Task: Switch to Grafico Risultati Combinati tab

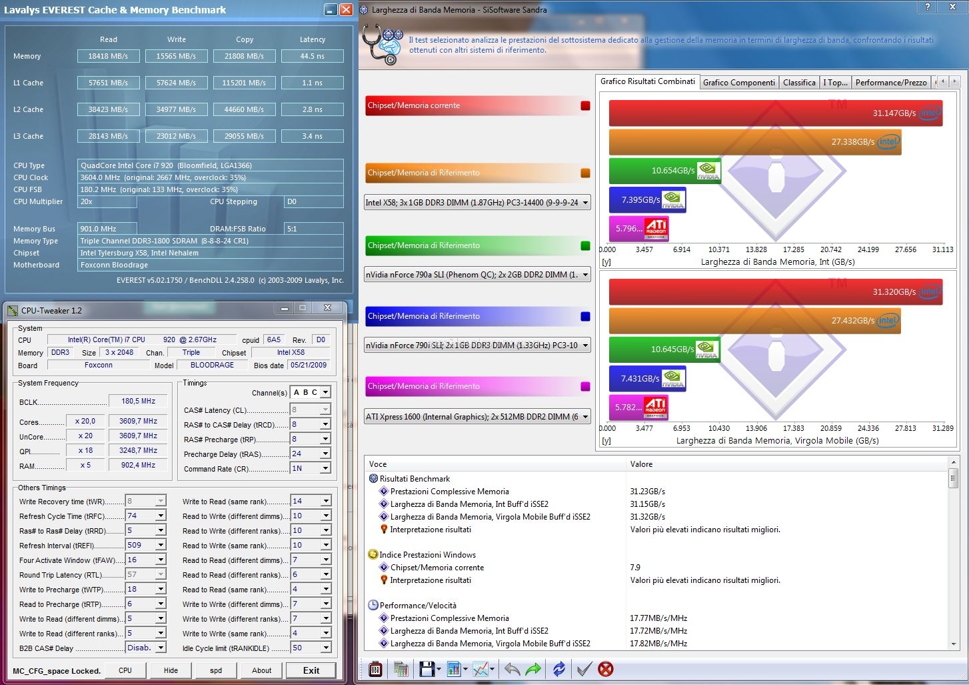Action: click(x=647, y=81)
